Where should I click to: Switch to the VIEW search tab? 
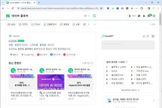pos(11,24)
